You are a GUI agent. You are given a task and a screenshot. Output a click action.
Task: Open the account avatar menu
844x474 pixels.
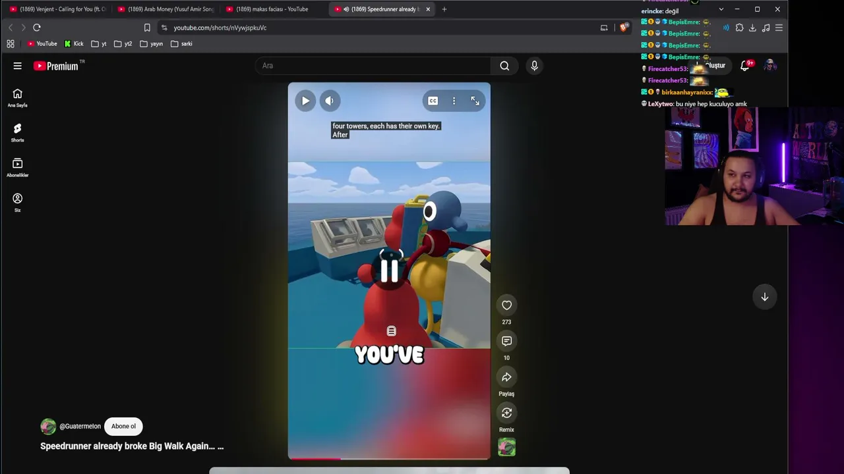click(769, 66)
